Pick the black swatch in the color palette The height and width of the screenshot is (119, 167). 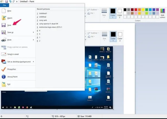tap(125, 10)
